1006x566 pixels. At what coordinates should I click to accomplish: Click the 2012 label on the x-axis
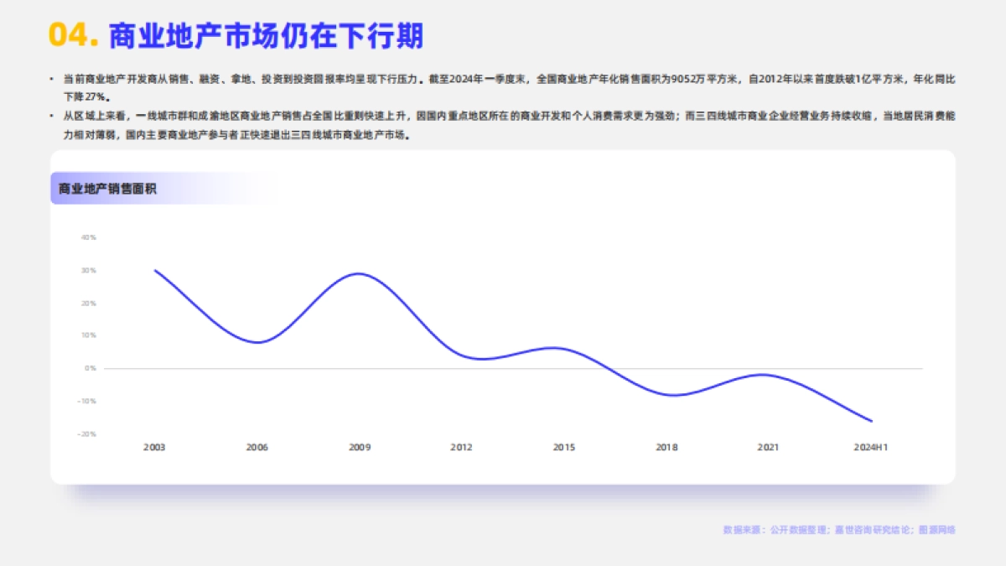[461, 448]
